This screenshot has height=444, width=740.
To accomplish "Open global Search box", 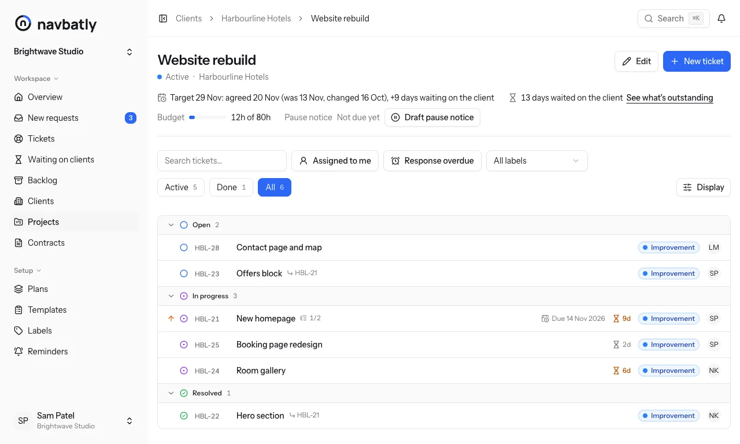I will click(674, 18).
